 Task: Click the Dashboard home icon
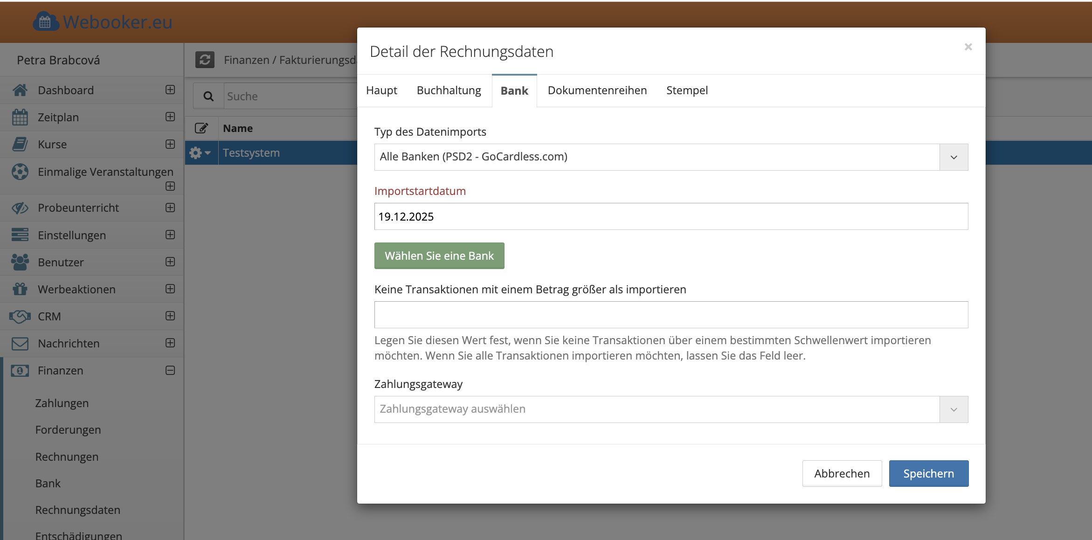click(x=20, y=90)
